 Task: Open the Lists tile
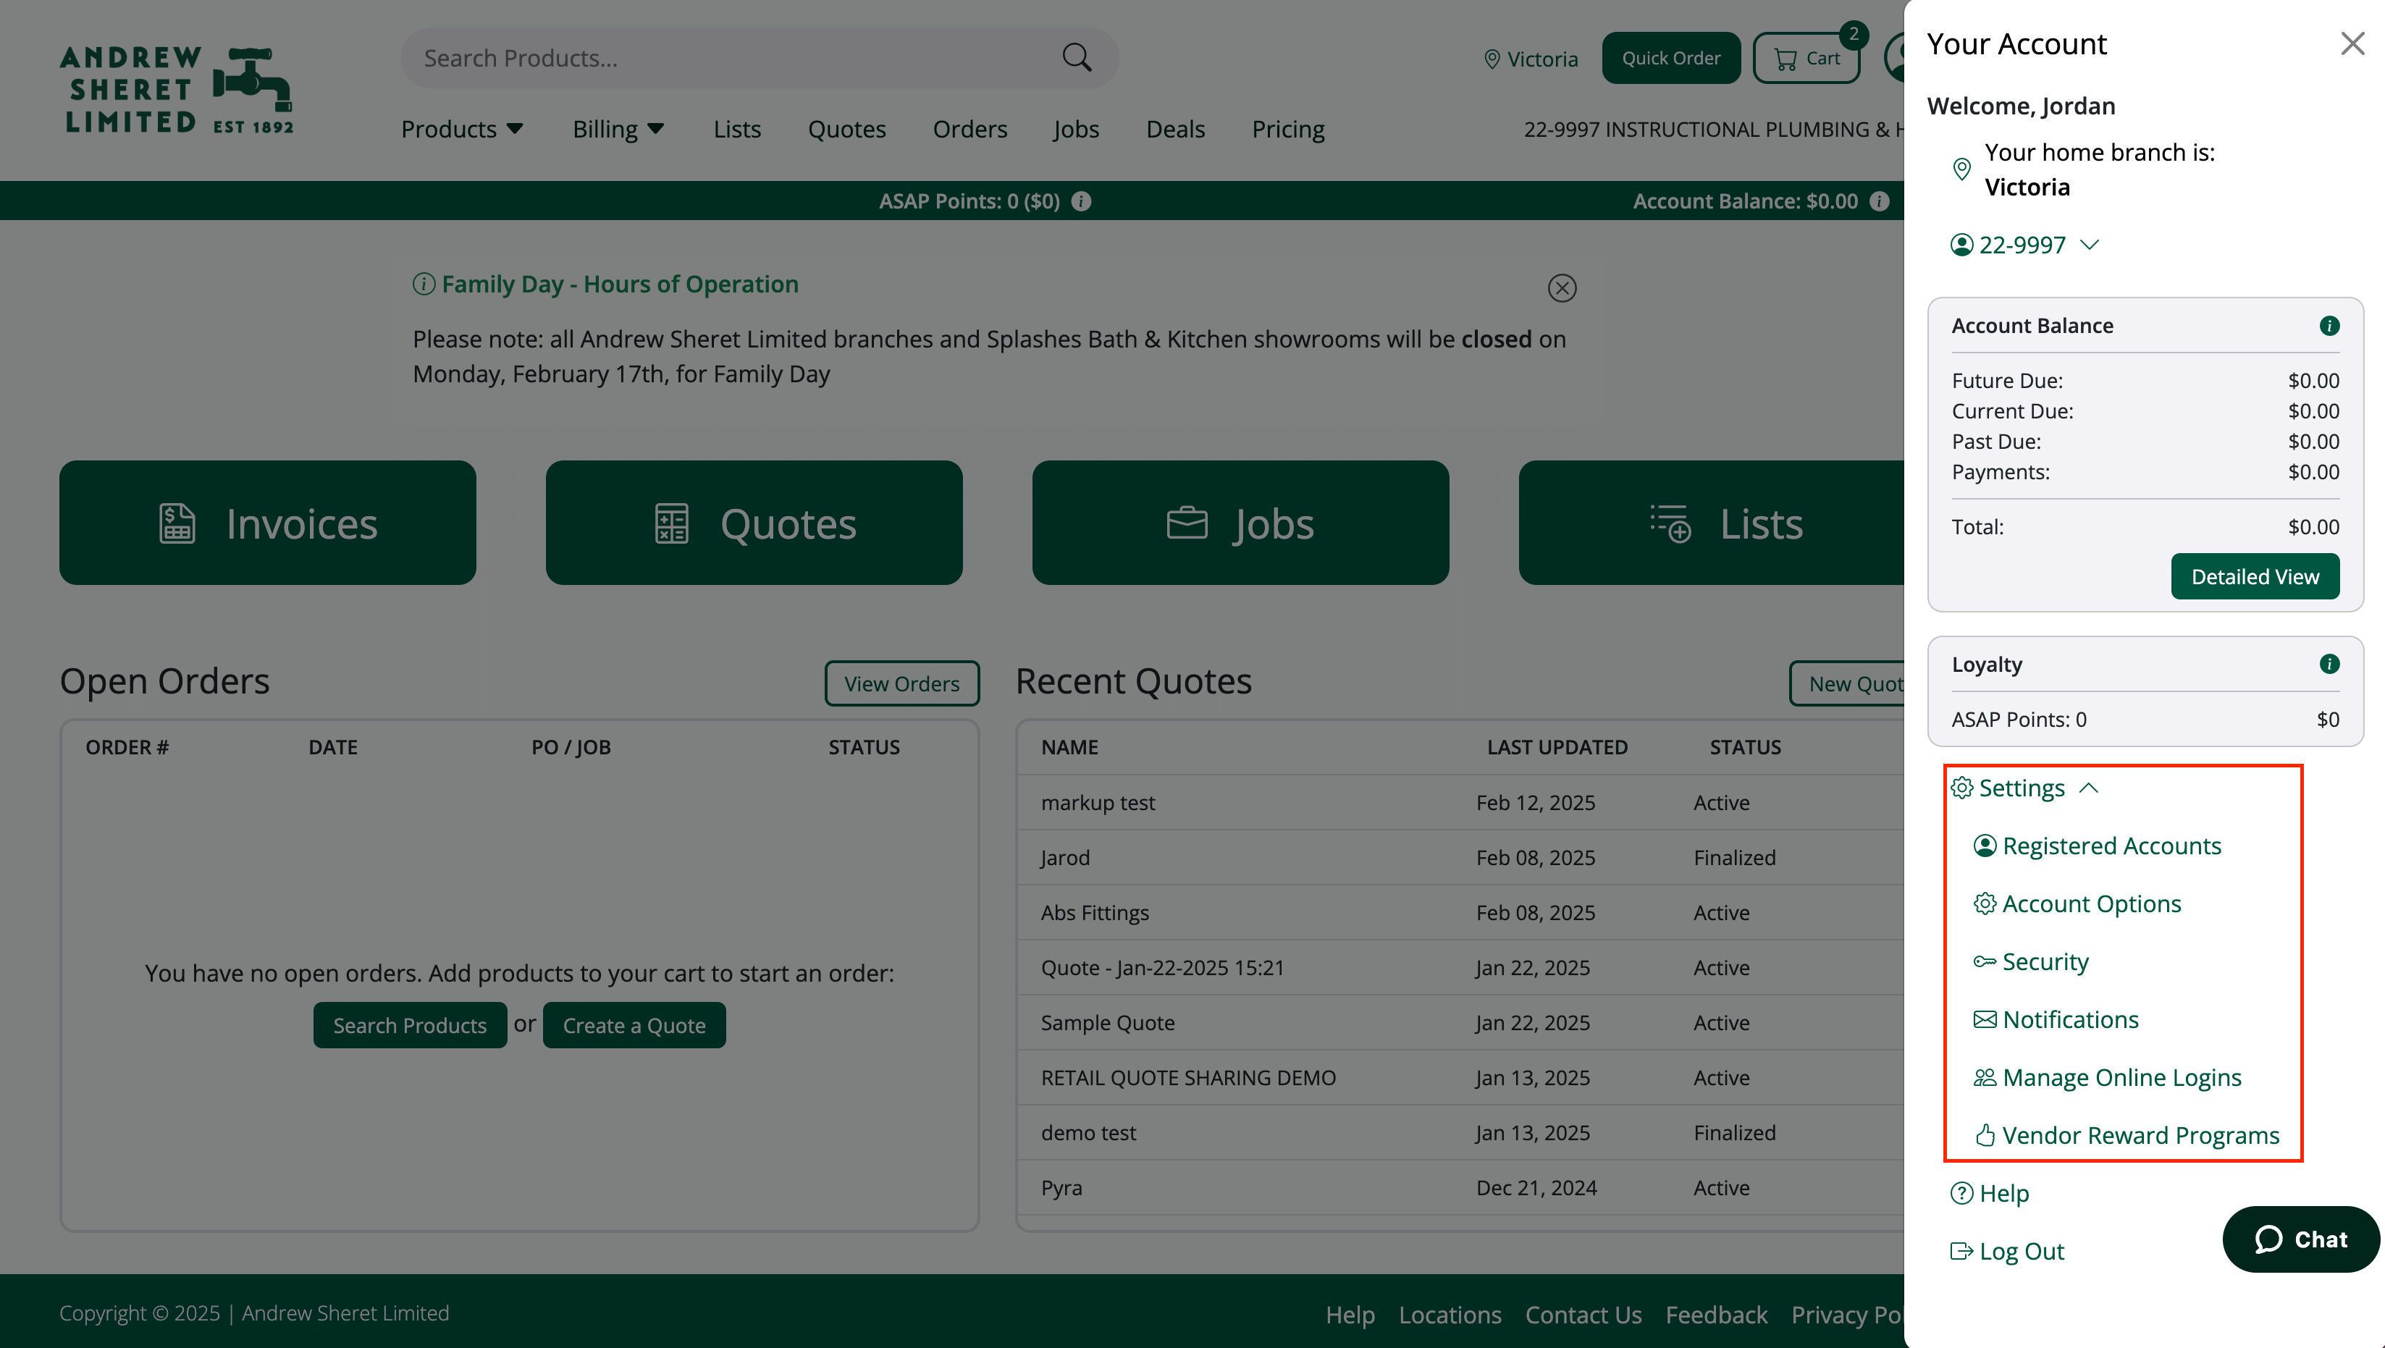click(1711, 523)
